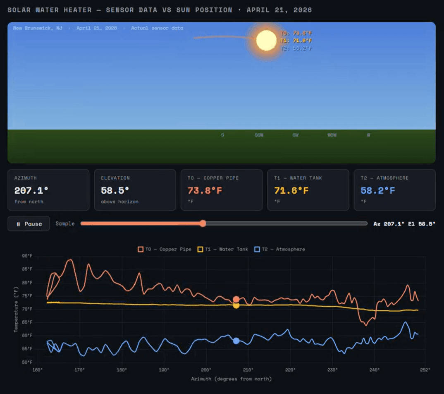Image resolution: width=444 pixels, height=394 pixels.
Task: Click the yellow T1 legend color box
Action: (x=200, y=249)
